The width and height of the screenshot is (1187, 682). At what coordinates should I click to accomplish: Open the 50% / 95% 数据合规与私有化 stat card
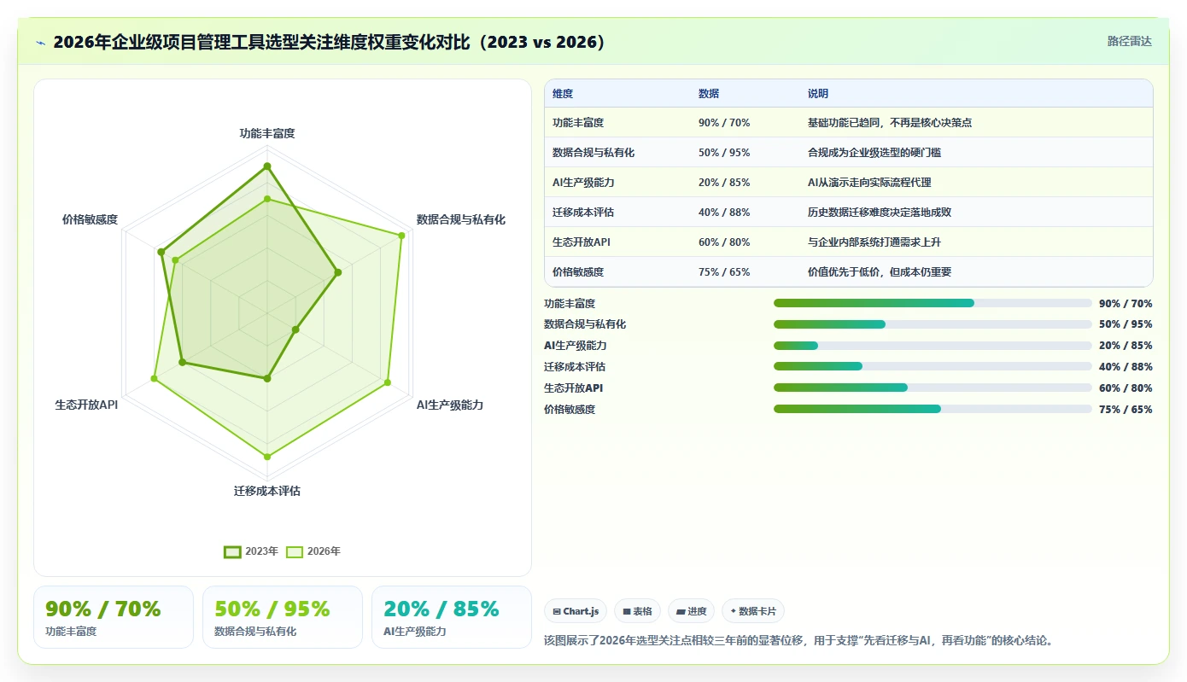283,617
